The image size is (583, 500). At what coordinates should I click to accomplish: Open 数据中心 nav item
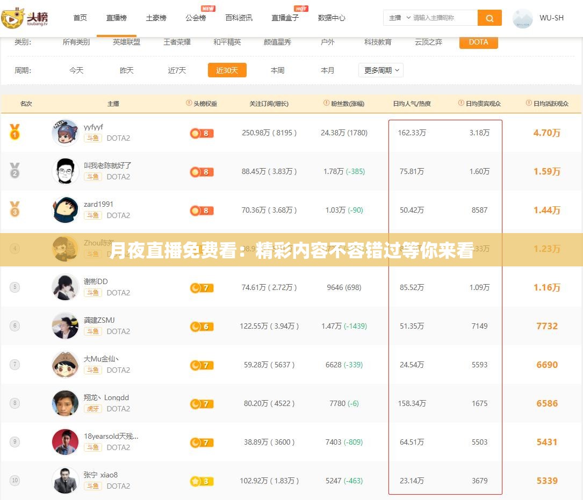(x=332, y=18)
